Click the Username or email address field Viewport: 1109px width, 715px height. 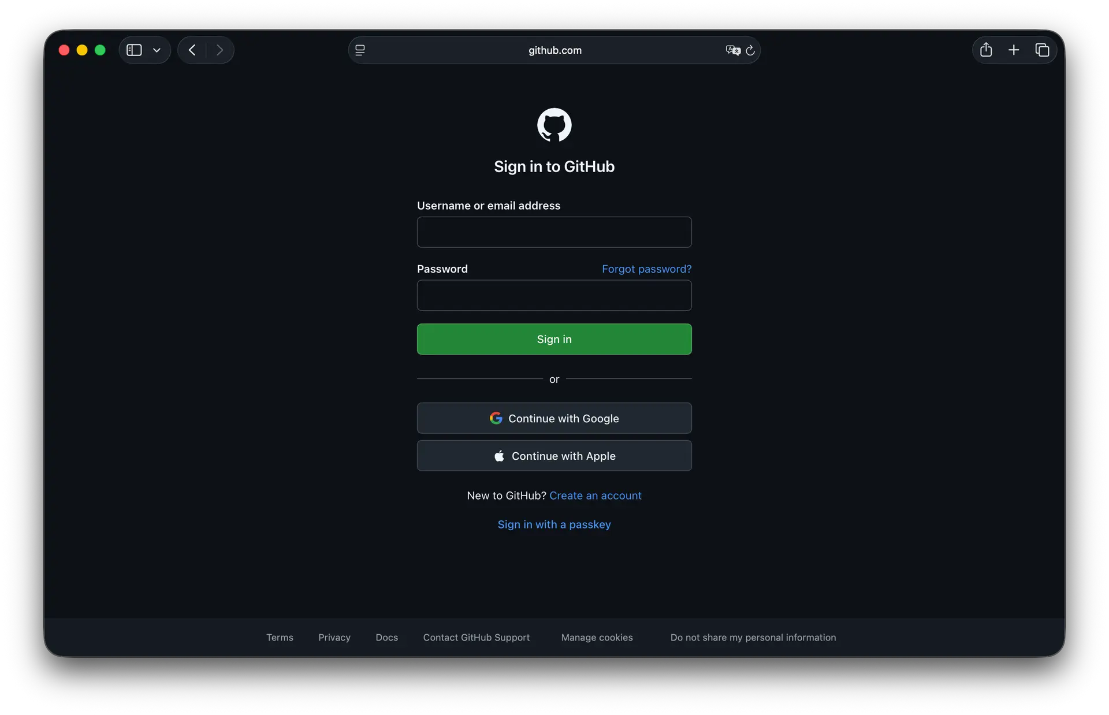click(554, 232)
